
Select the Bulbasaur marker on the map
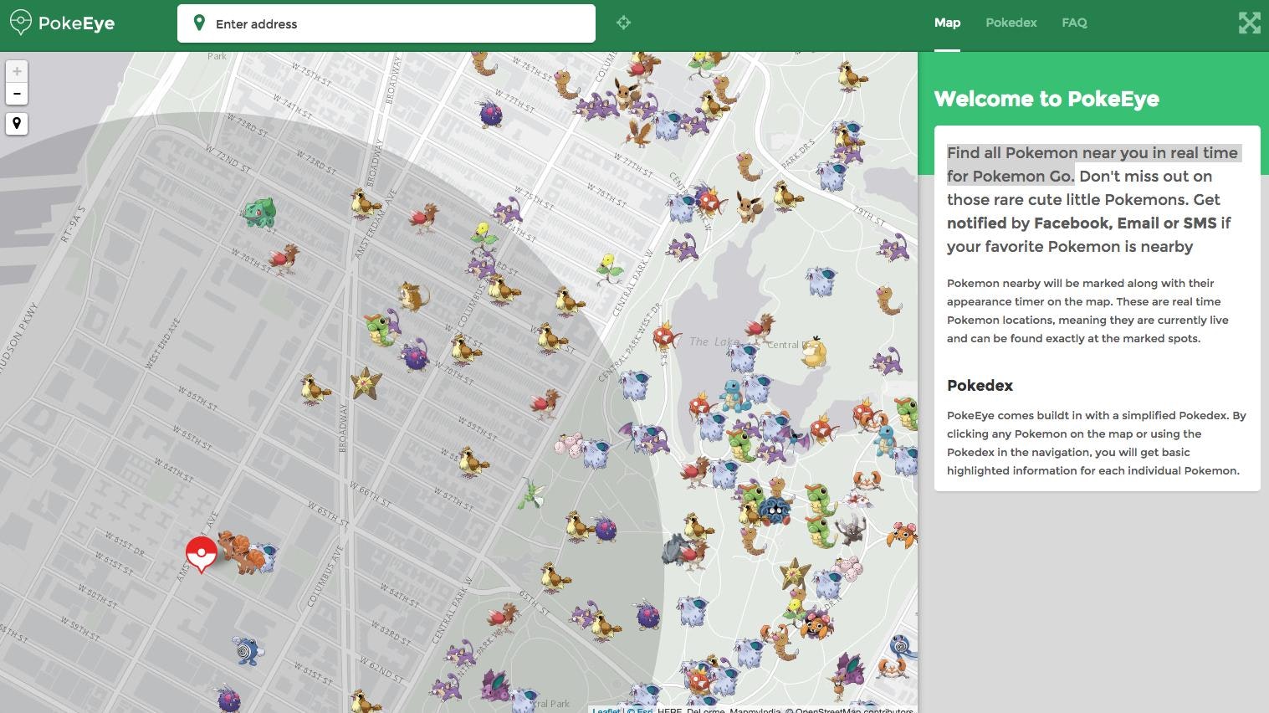click(x=259, y=213)
